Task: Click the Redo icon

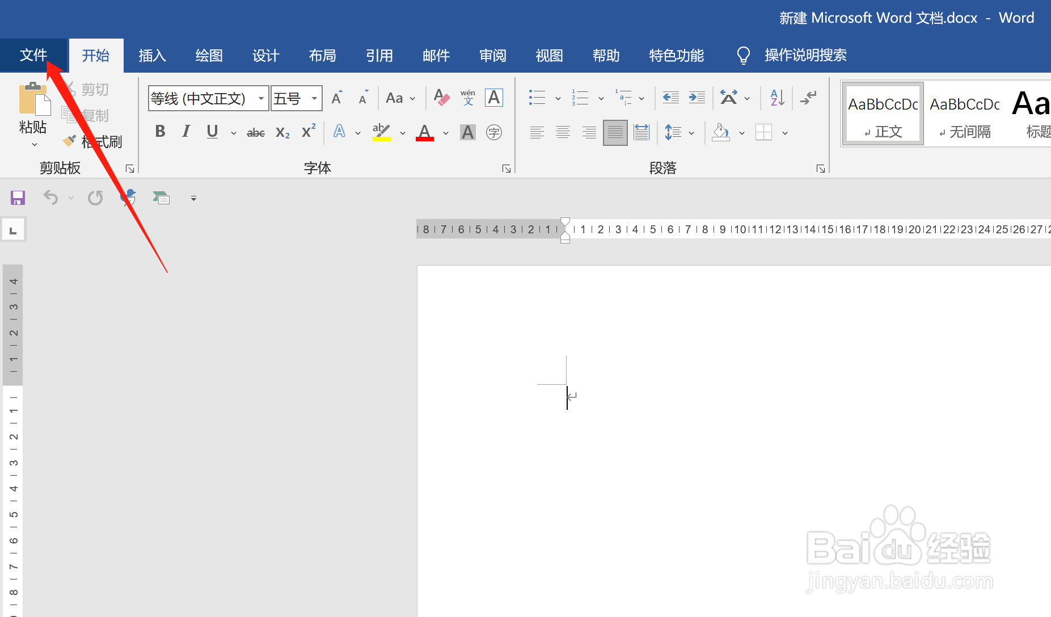Action: pos(95,198)
